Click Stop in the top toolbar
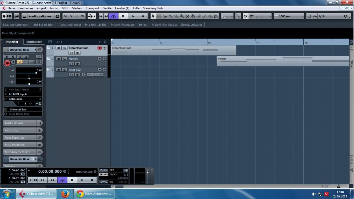The image size is (354, 199). [x=123, y=16]
